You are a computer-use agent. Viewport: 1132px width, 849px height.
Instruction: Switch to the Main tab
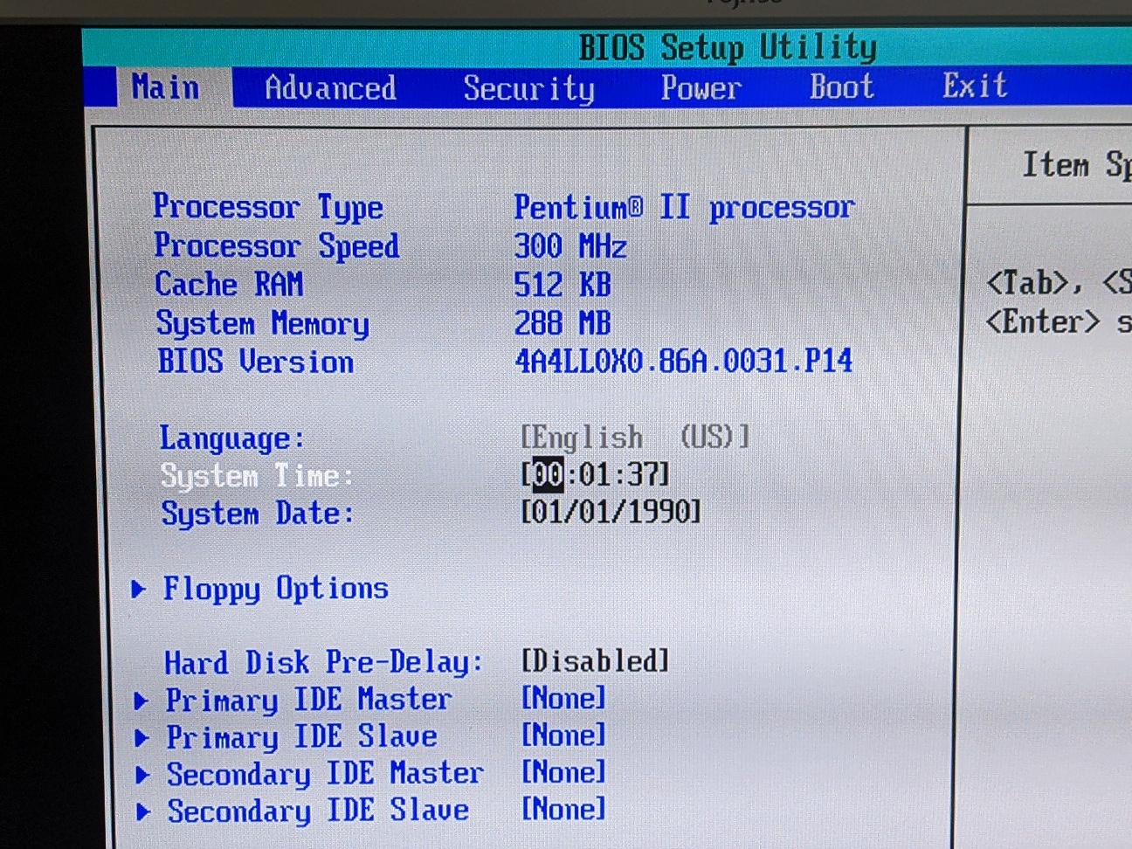click(166, 87)
